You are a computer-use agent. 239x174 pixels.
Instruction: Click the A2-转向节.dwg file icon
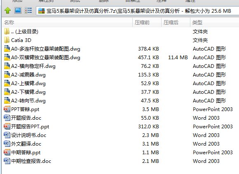click(7, 100)
